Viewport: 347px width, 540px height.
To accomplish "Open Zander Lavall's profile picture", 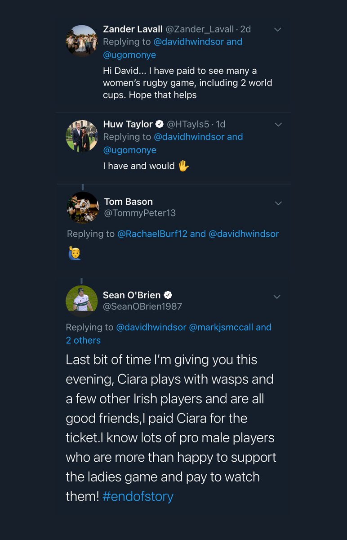I will point(82,41).
